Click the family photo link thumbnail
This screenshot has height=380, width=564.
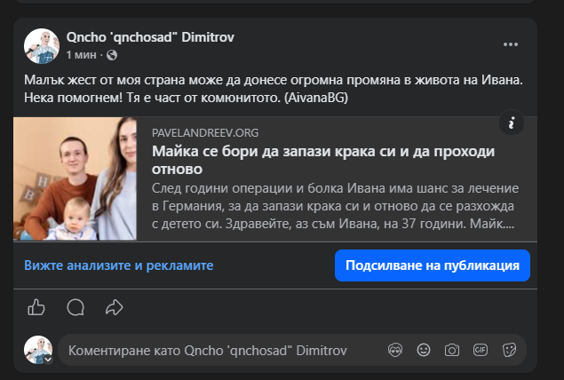tap(75, 178)
